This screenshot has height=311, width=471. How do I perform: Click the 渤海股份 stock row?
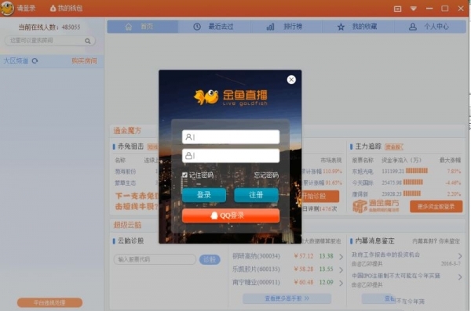click(136, 172)
